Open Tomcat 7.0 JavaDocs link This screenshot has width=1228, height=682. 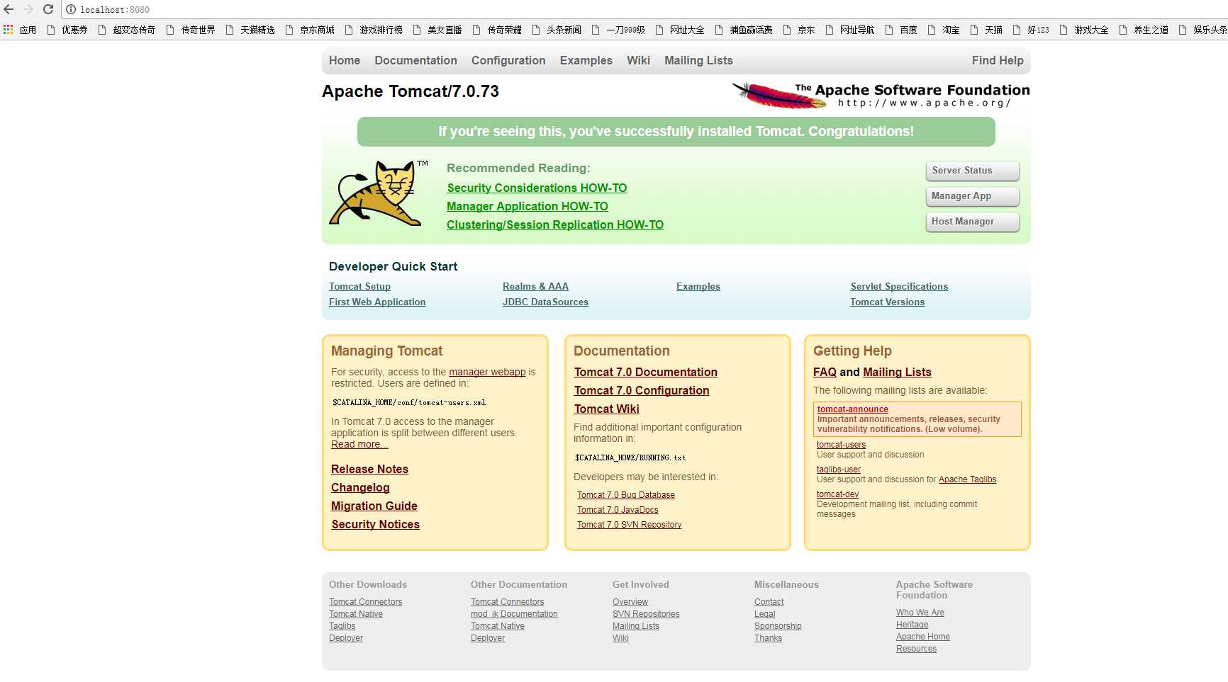pyautogui.click(x=618, y=510)
